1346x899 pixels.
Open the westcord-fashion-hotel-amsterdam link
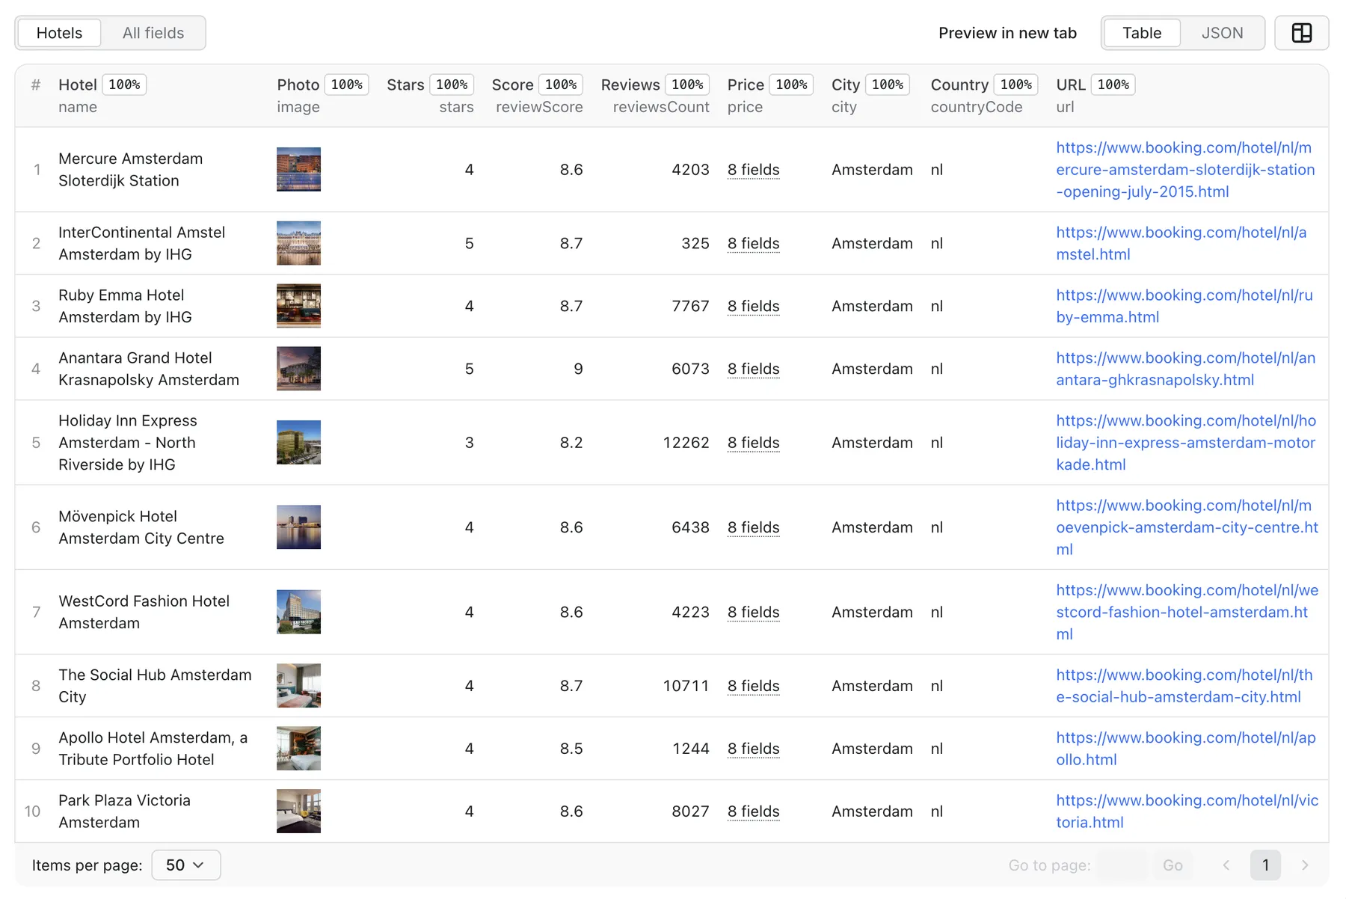(x=1187, y=612)
